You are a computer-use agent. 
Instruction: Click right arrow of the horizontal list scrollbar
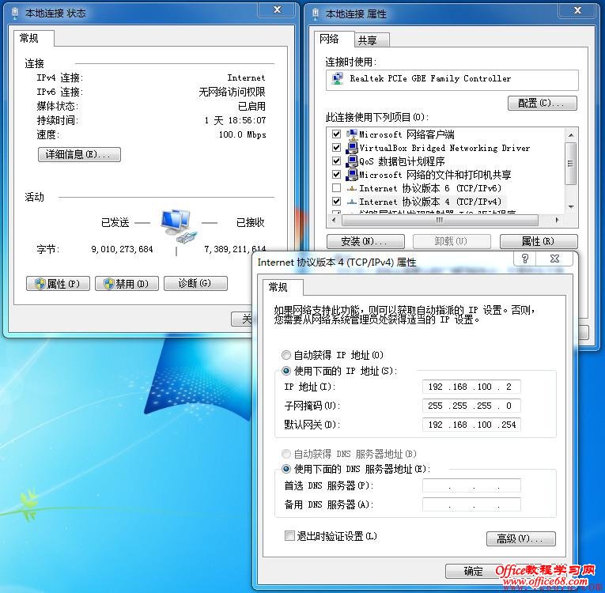click(557, 221)
